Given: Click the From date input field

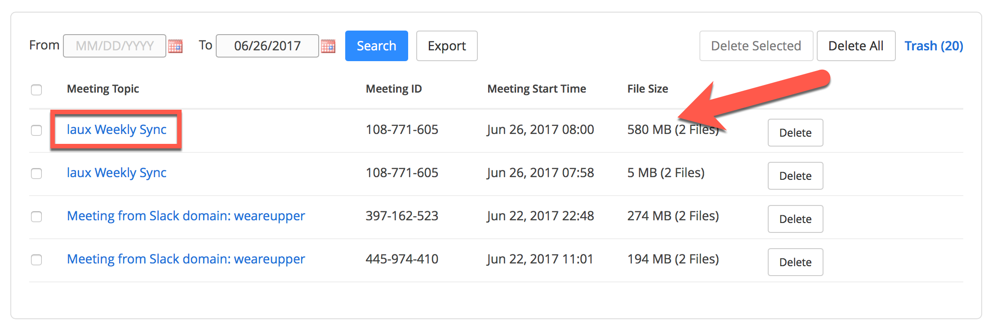Looking at the screenshot, I should 115,45.
